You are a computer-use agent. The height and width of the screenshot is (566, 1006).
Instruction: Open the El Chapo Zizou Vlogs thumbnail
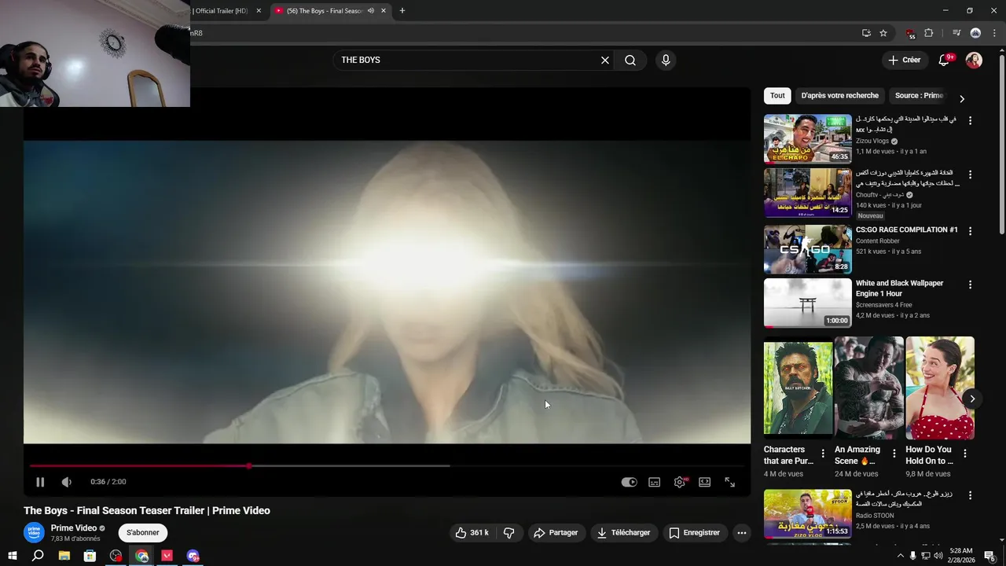coord(808,139)
